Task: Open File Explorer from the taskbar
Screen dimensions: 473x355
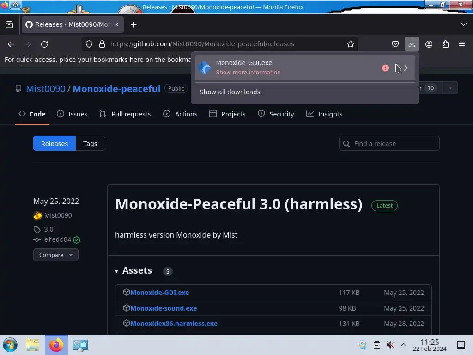Action: (x=32, y=345)
